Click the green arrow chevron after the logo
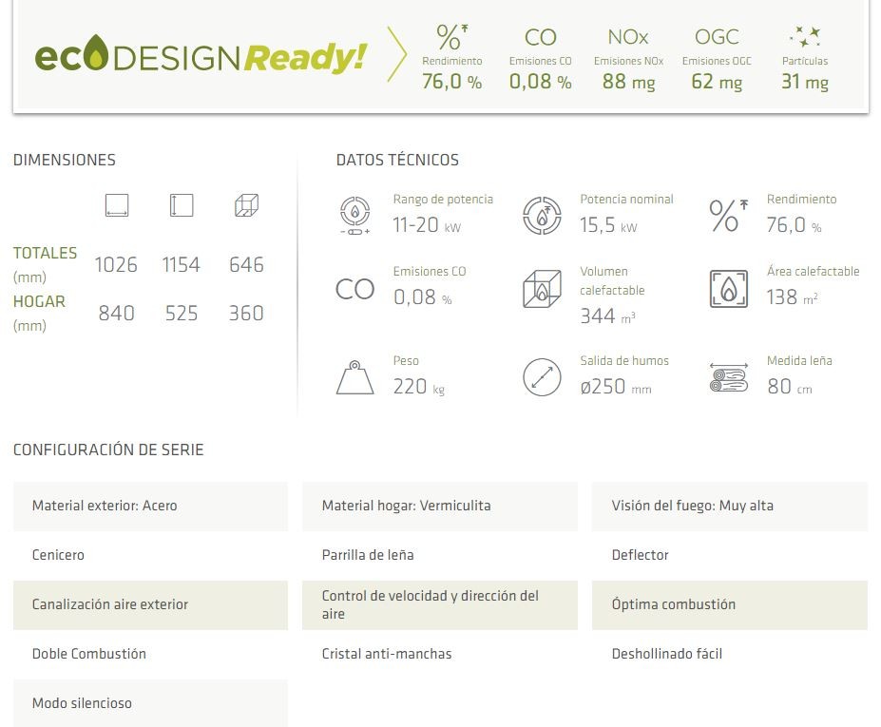The image size is (881, 727). click(x=396, y=54)
